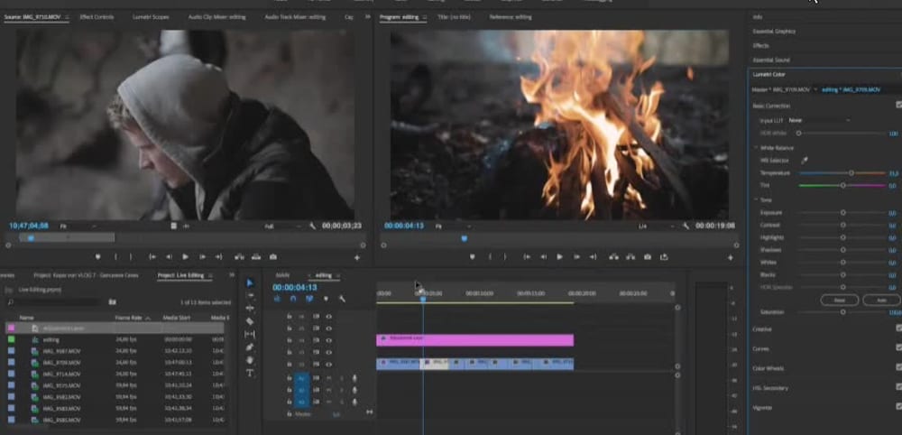Screen dimensions: 902x435
Task: Open Program monitor Fit zoom dropdown
Action: (x=454, y=227)
